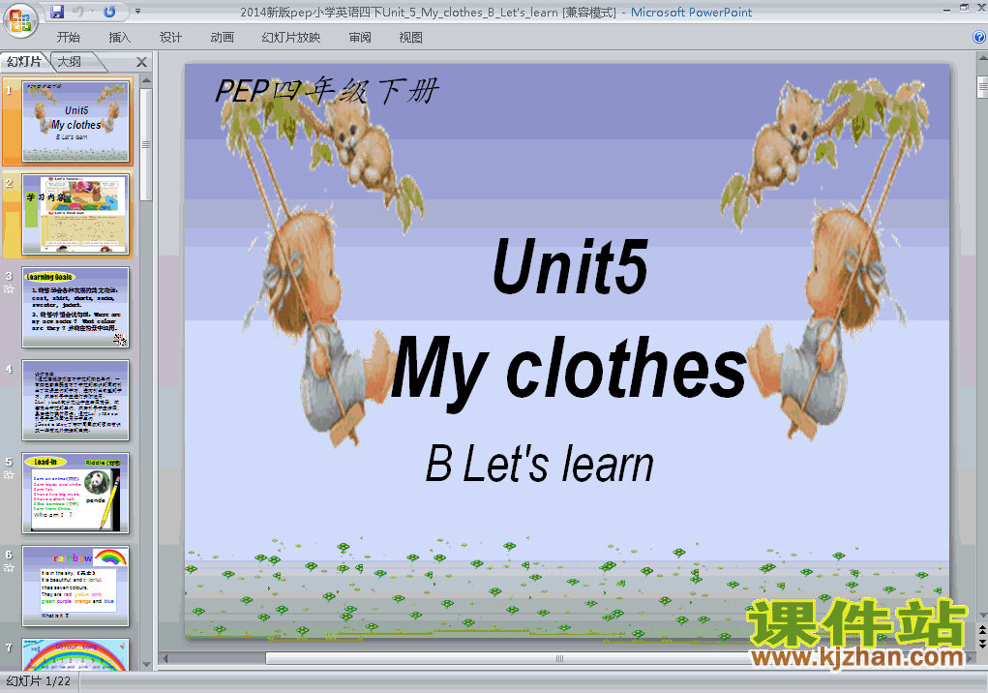Select slide 2 thumbnail 学习内容
This screenshot has height=693, width=988.
pyautogui.click(x=75, y=215)
